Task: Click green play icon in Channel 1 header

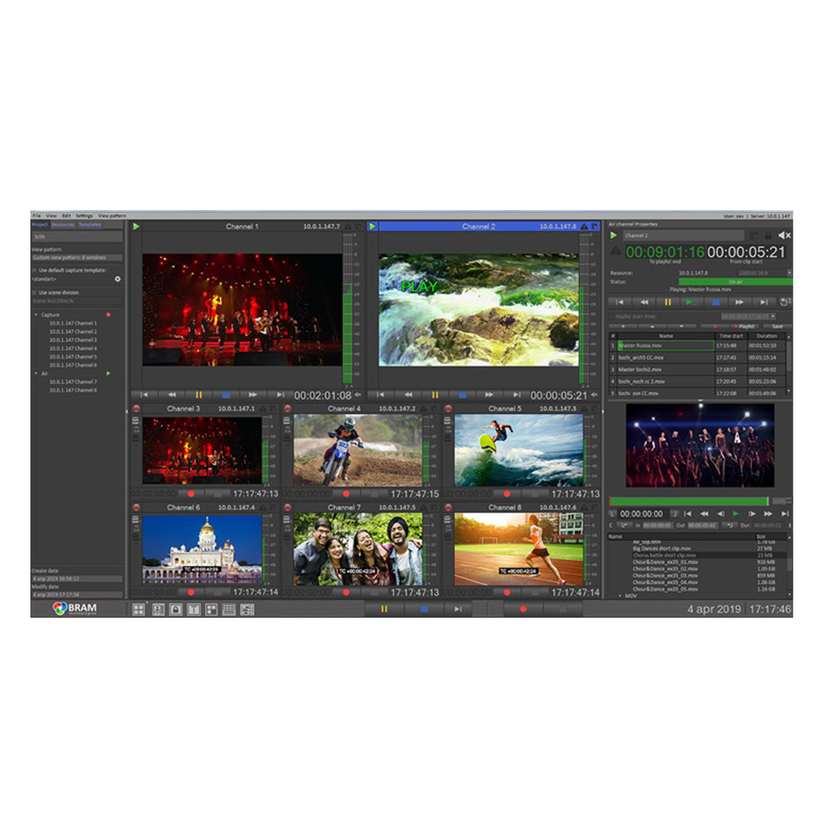Action: pos(137,226)
